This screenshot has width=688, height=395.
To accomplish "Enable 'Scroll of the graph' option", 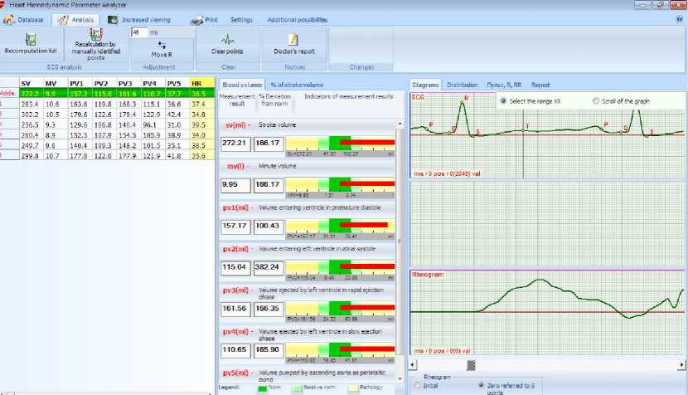I will (x=596, y=101).
